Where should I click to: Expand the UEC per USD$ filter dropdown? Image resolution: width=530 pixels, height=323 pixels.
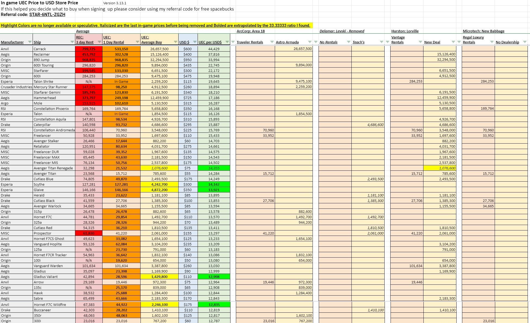tap(227, 42)
